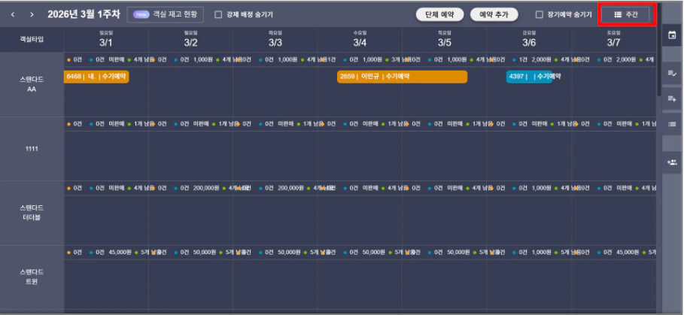Click the add-to-list icon in right sidebar
The image size is (684, 315).
tap(672, 99)
